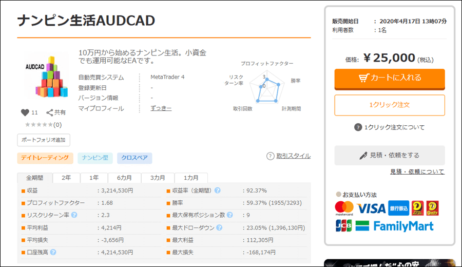This screenshot has width=462, height=267.
Task: Click the help icon beside 最大ドローダウン
Action: 219,227
